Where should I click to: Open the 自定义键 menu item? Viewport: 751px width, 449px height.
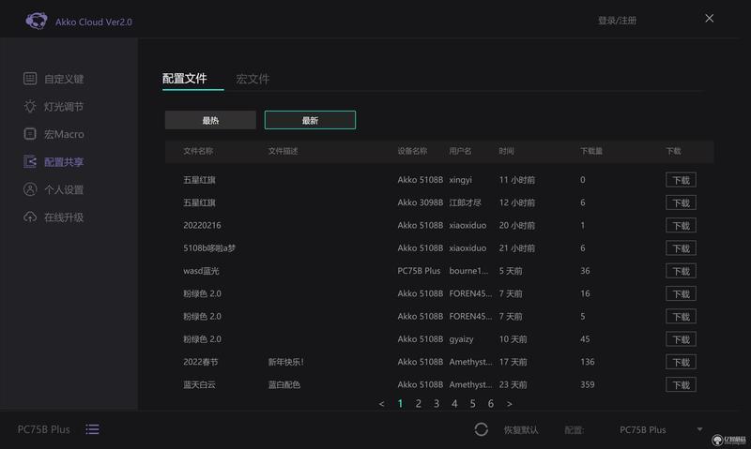click(x=64, y=79)
